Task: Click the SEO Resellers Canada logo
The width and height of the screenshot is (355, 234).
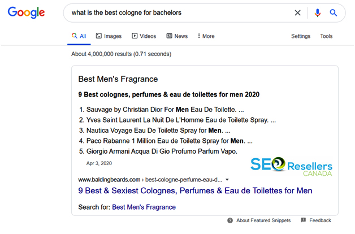Action: [x=291, y=167]
